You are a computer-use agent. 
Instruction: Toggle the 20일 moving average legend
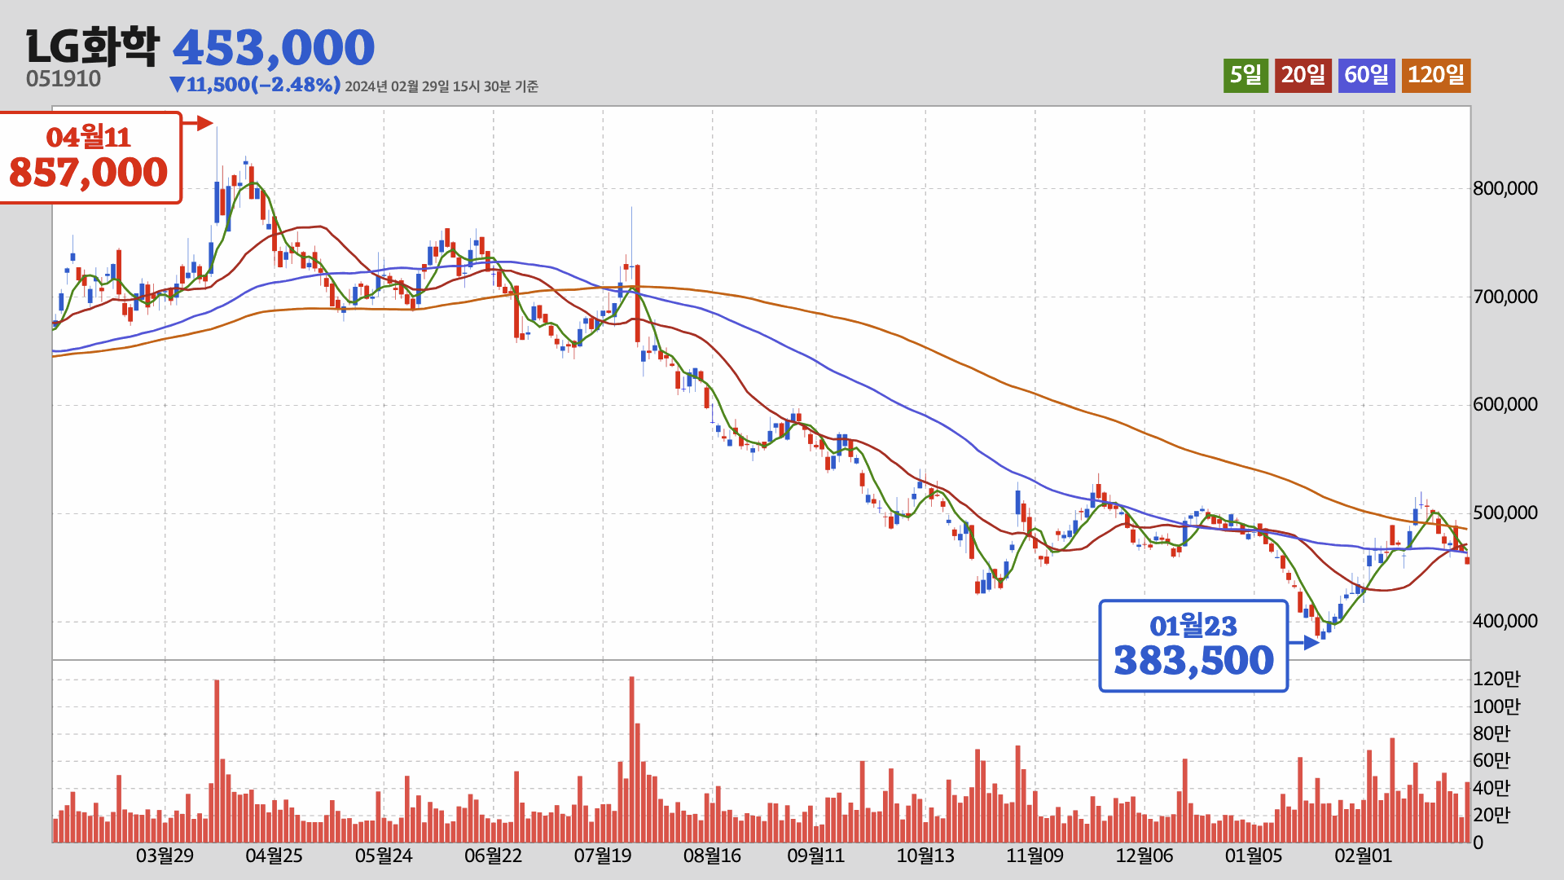pos(1303,75)
